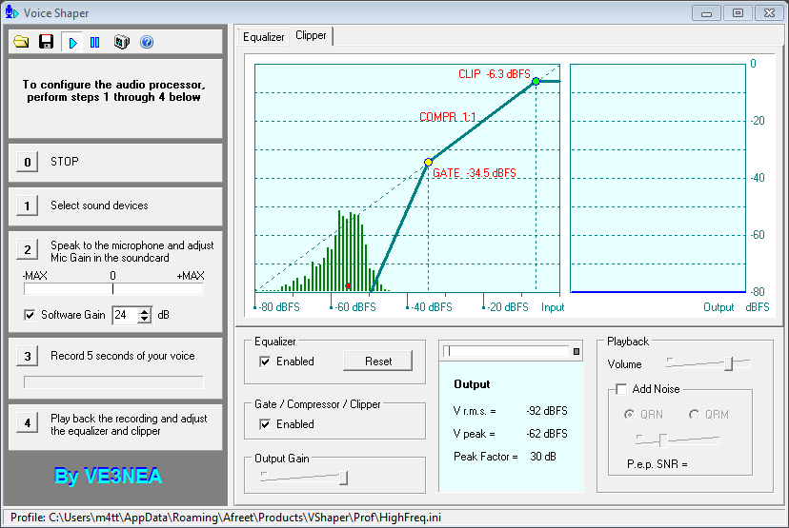Viewport: 789px width, 528px height.
Task: Click step 4 Play back recording button
Action: (28, 422)
